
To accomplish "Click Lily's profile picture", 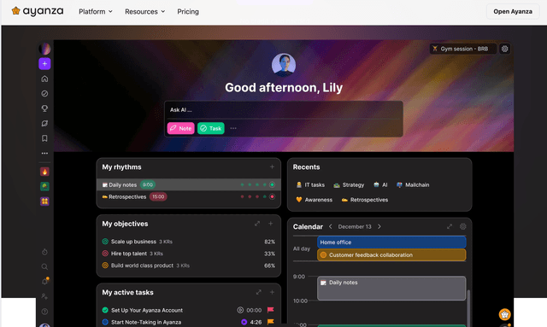I will (x=284, y=65).
